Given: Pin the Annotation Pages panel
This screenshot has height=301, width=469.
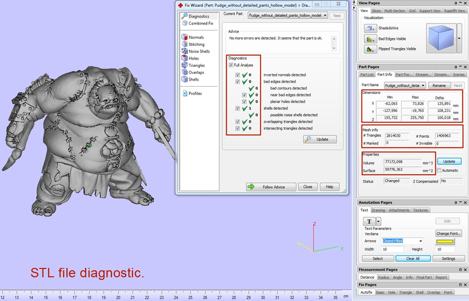Looking at the screenshot, I should 456,202.
